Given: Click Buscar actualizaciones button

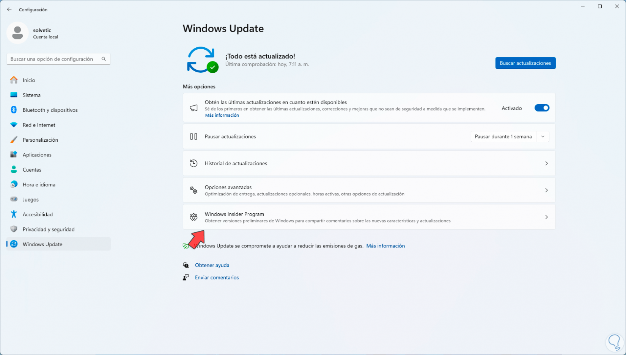Looking at the screenshot, I should coord(525,63).
